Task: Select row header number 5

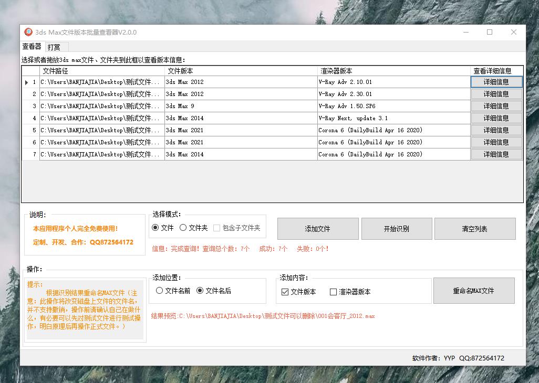Action: (x=31, y=130)
